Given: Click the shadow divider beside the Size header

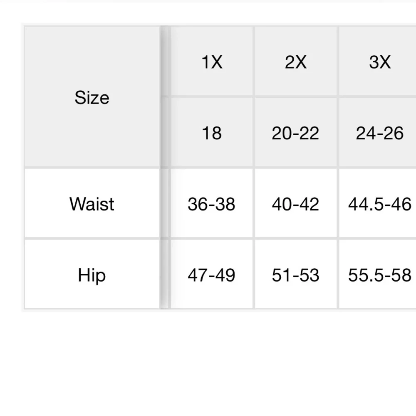Looking at the screenshot, I should pos(165,97).
